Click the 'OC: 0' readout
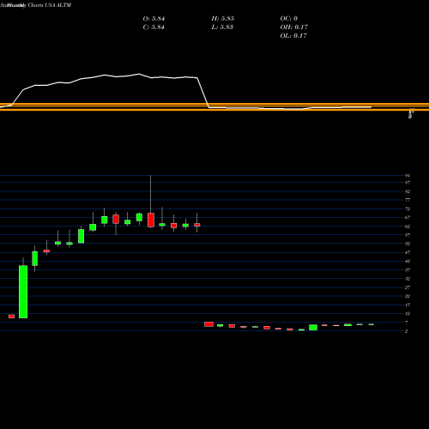 [x=289, y=19]
